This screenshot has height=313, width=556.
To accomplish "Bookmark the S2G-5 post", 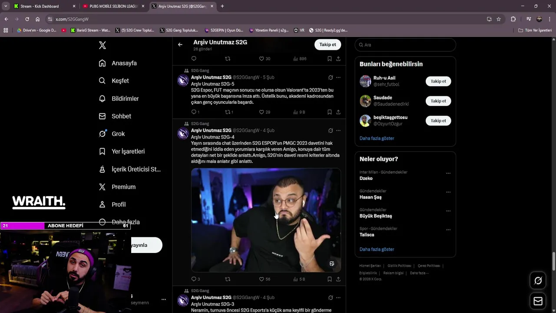I will [330, 112].
